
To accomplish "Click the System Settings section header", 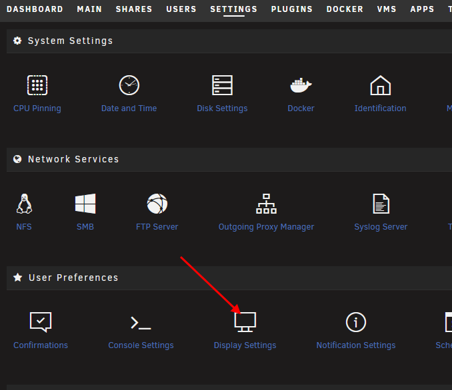I will (229, 41).
